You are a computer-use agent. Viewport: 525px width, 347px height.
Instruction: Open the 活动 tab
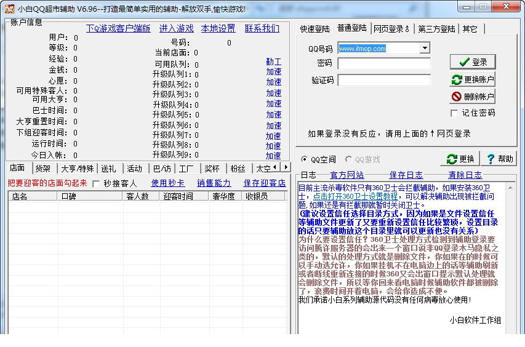(135, 169)
